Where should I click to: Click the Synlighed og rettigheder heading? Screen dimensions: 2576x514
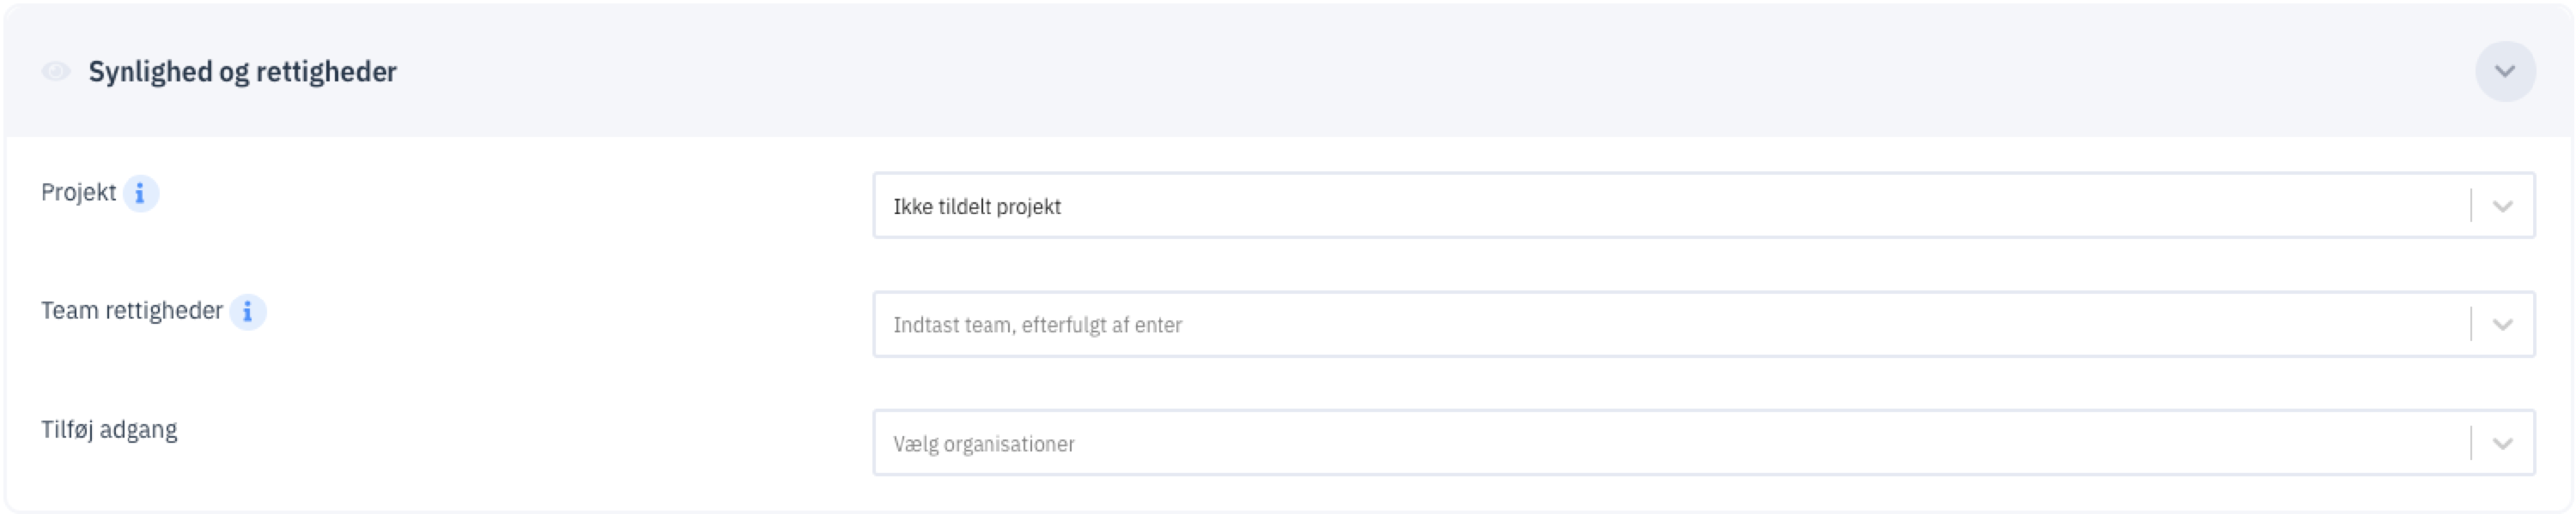(242, 72)
